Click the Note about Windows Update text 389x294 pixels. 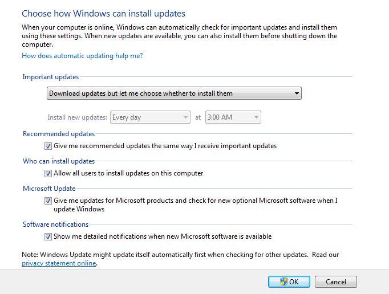click(180, 259)
